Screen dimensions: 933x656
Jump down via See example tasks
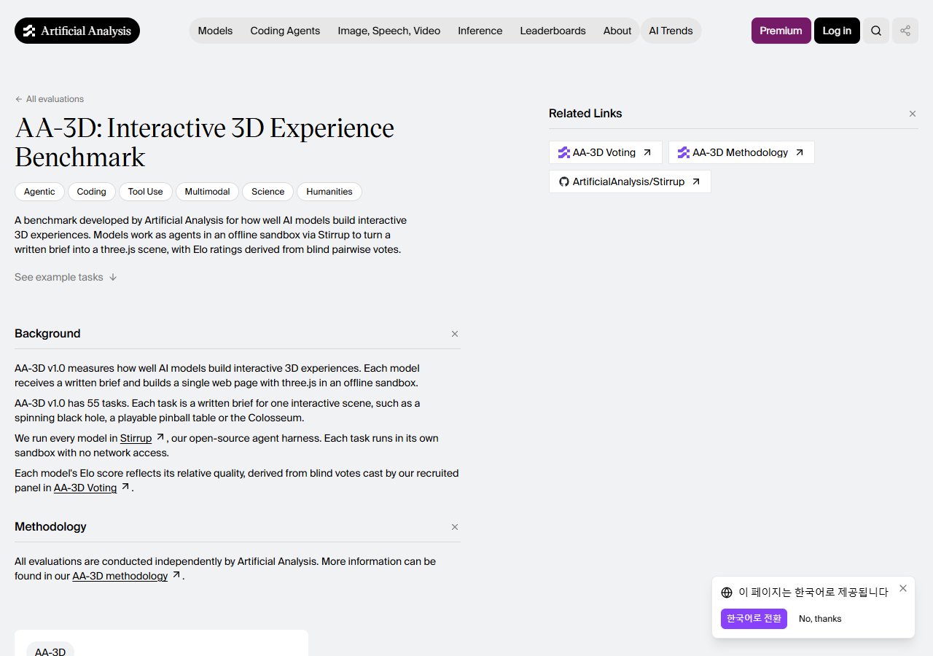tap(66, 277)
